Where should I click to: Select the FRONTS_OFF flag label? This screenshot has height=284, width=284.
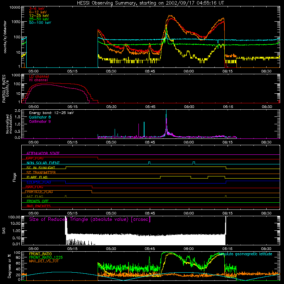pos(38,201)
